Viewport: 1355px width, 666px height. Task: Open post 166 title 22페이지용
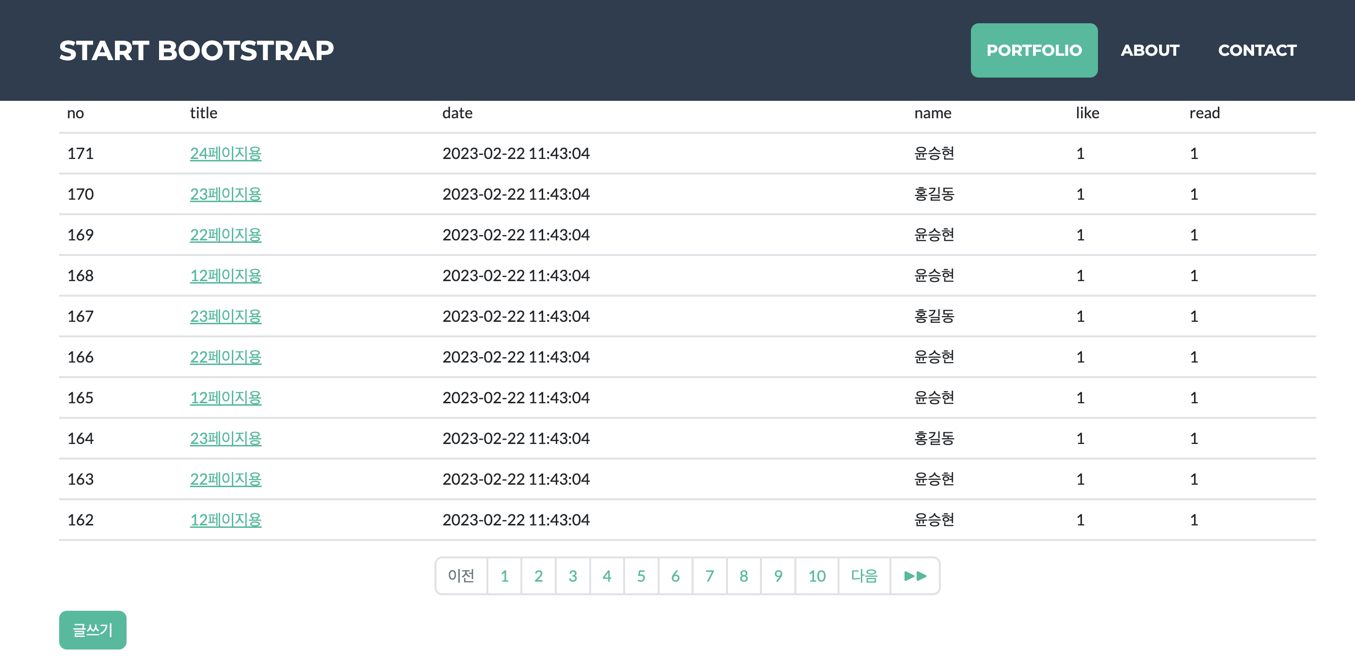pos(226,357)
